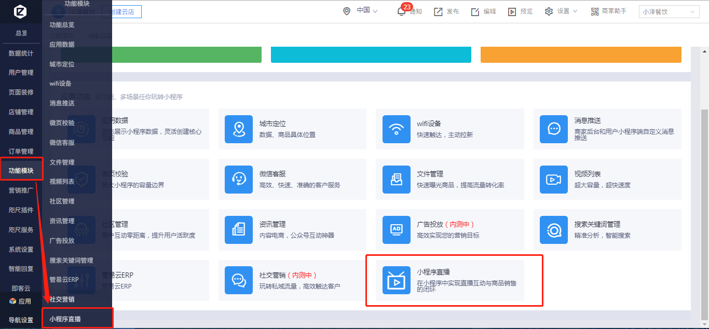The width and height of the screenshot is (709, 329).
Task: Click the 视频列表 camera icon
Action: (x=554, y=180)
